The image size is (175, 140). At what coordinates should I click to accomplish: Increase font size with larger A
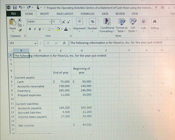pos(64,22)
